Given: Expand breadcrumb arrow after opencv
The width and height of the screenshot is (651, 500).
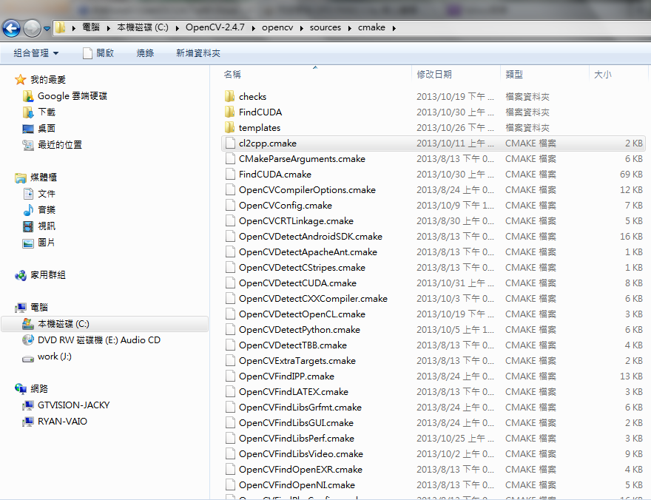Looking at the screenshot, I should click(x=301, y=28).
